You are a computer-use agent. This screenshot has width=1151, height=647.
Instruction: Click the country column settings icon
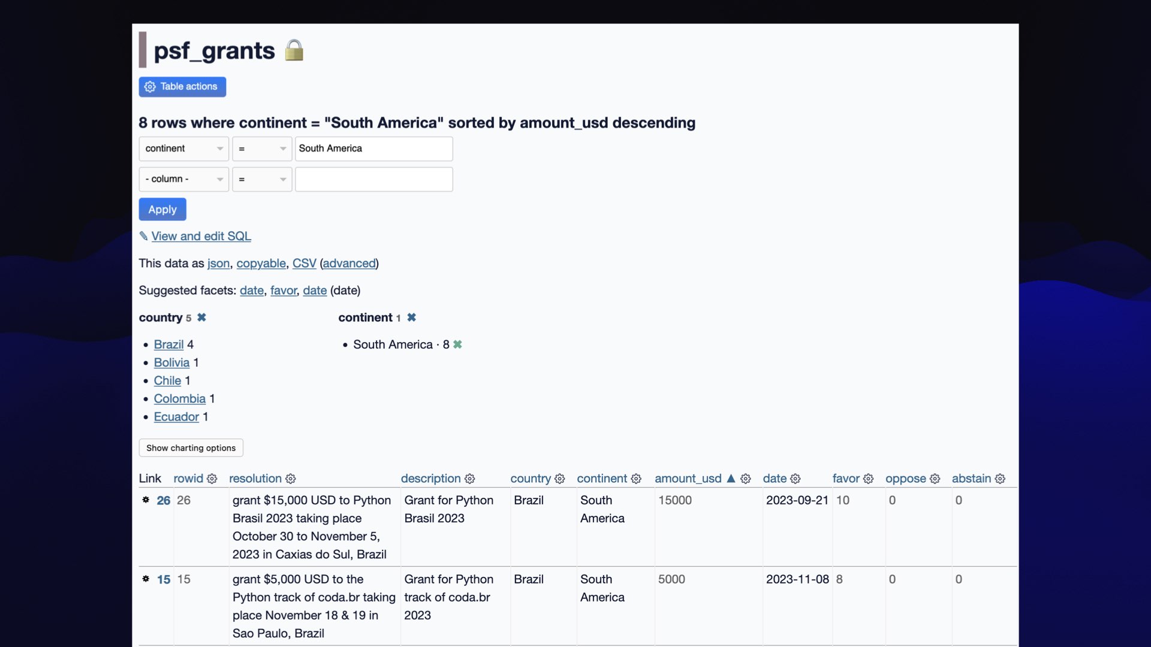click(560, 478)
